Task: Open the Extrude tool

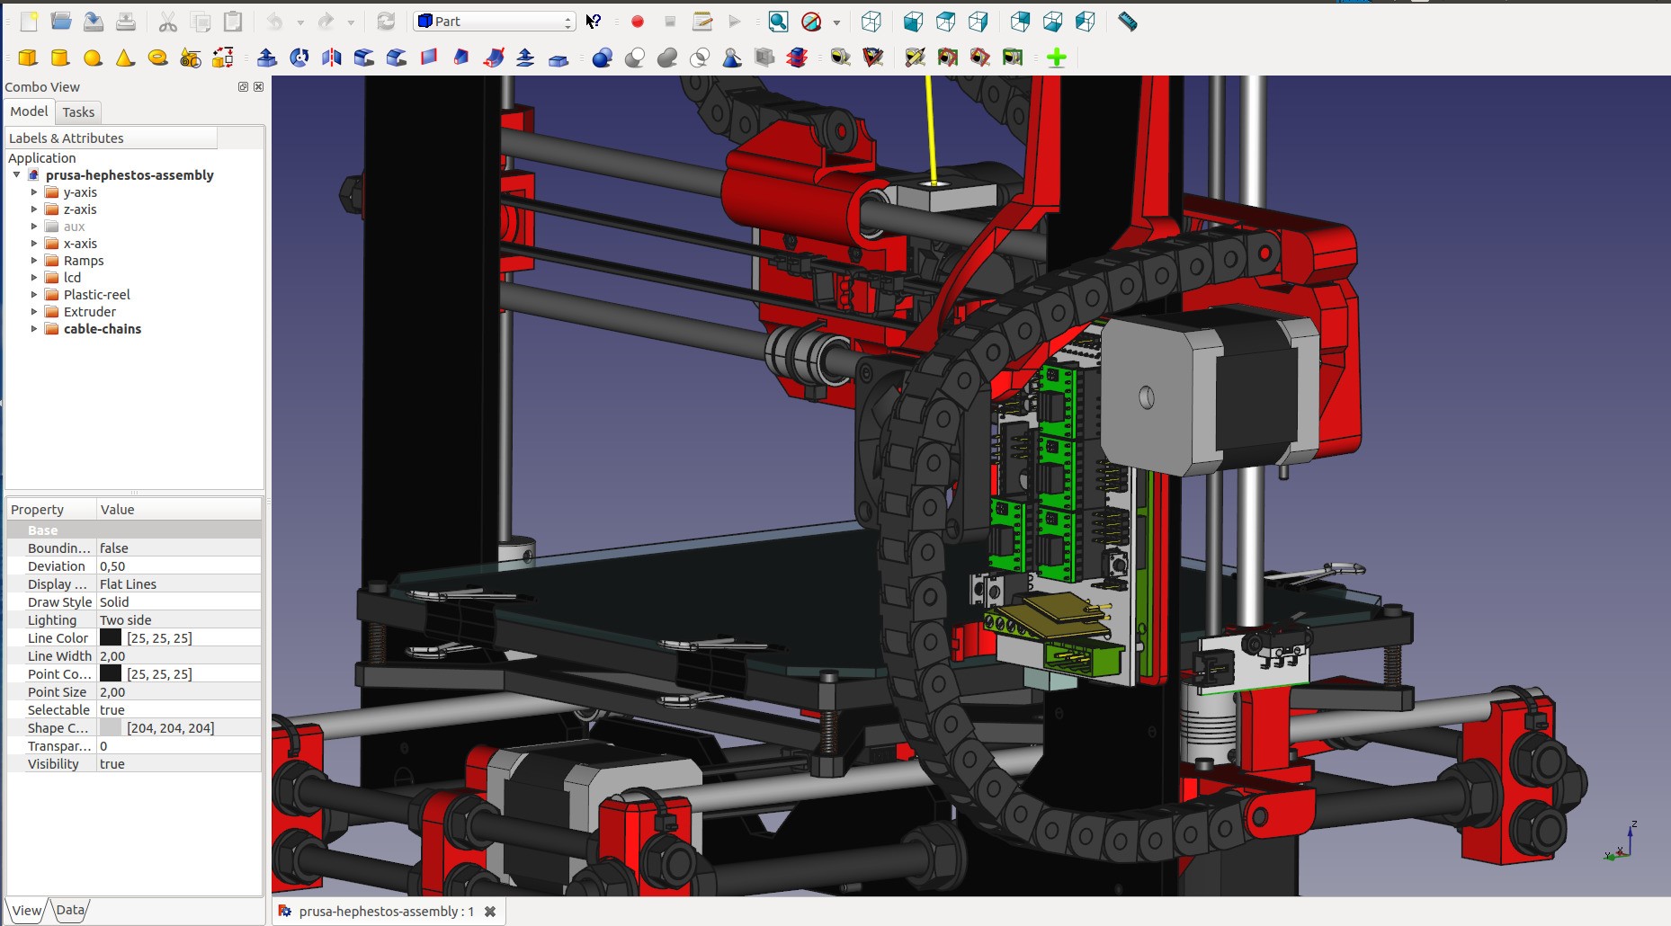Action: click(x=266, y=57)
